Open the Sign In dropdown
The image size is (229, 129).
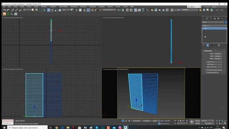tap(194, 7)
